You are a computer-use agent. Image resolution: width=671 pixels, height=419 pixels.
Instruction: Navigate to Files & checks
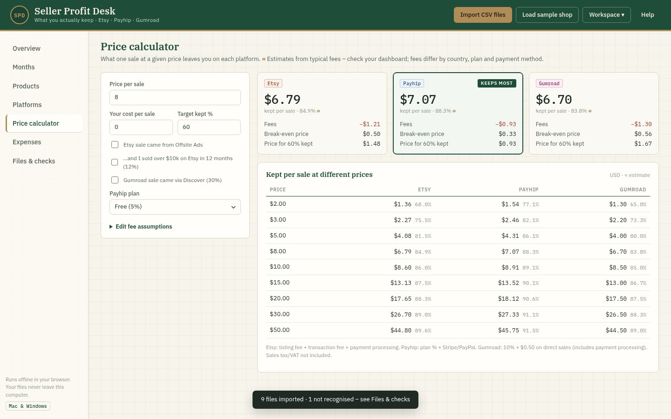coord(44,161)
